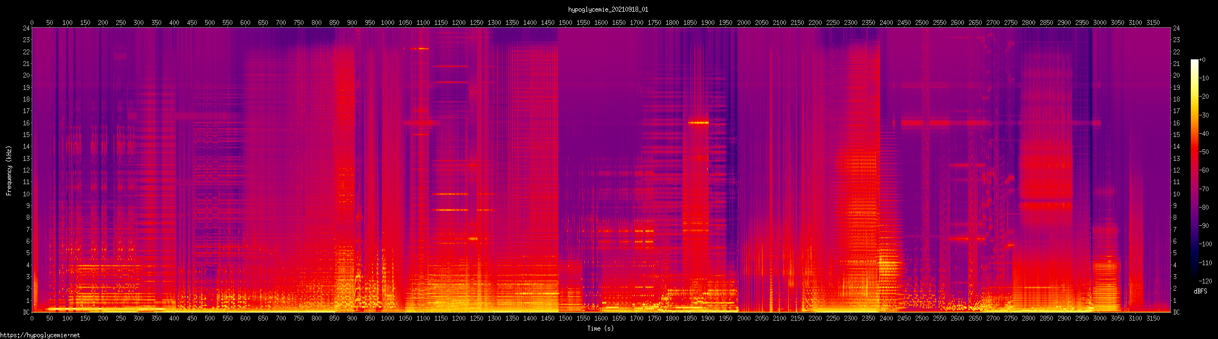Click the bright 16 kHz tone near 1875 seconds

698,123
